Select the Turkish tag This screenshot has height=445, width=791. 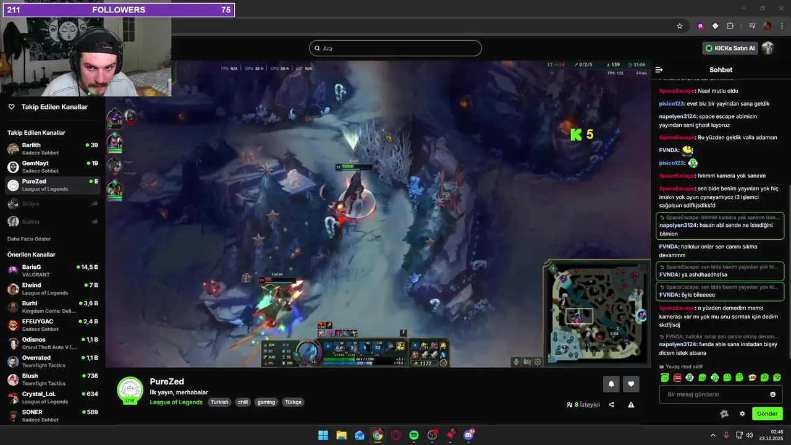[219, 402]
